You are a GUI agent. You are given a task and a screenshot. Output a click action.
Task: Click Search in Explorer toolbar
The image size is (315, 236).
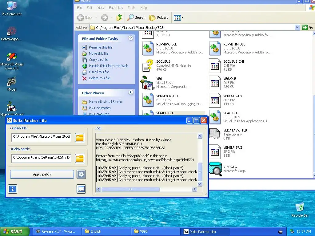[136, 18]
